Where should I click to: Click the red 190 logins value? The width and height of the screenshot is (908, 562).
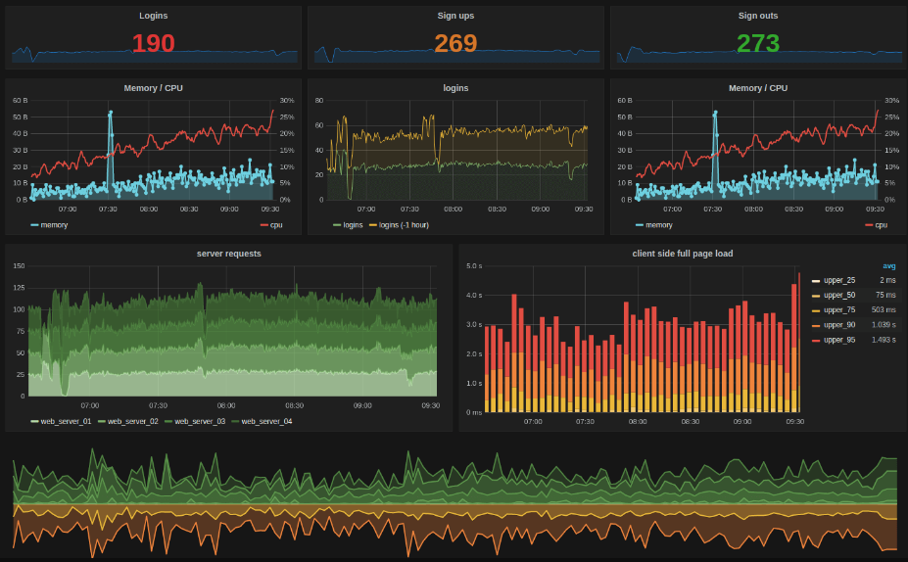pos(153,43)
